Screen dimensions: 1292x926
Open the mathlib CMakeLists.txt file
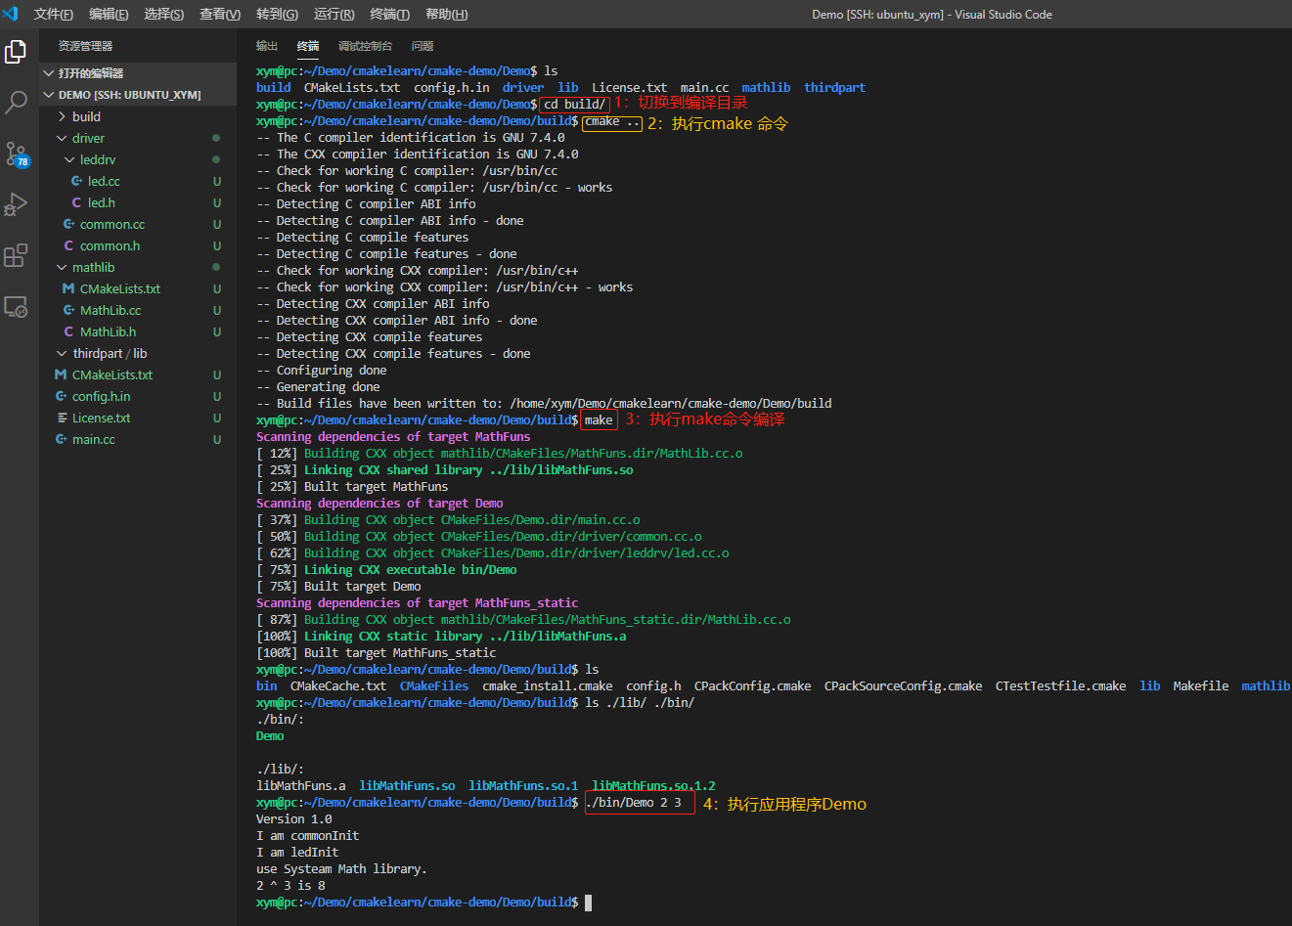120,288
